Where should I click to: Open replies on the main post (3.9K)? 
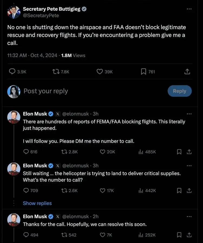pos(12,72)
